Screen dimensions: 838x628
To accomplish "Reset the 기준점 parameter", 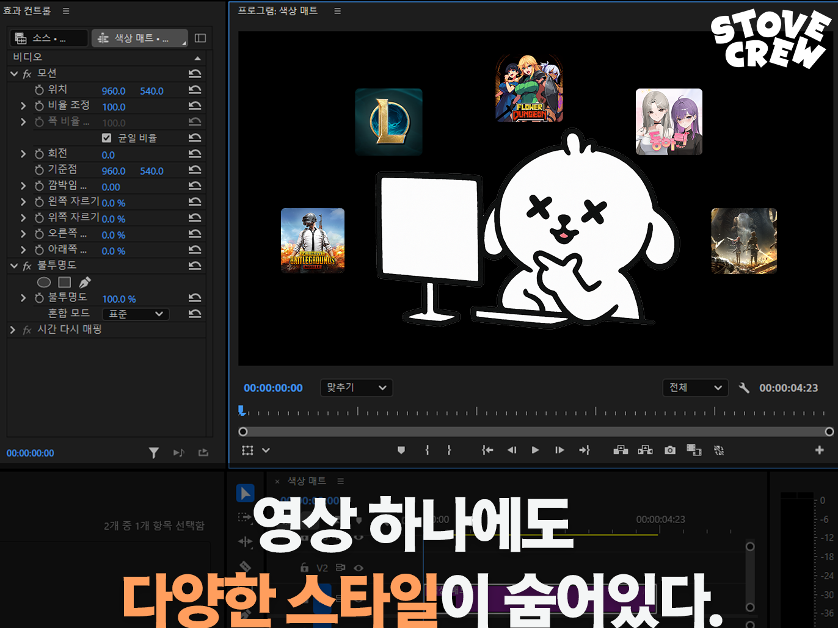I will 195,170.
